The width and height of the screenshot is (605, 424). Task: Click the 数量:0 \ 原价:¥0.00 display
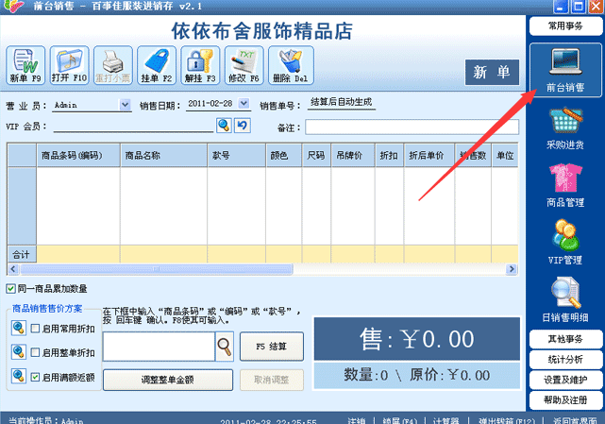(417, 375)
